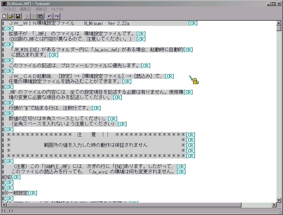Open the ヘルプ(H) menu
This screenshot has height=215, width=283.
[x=57, y=9]
